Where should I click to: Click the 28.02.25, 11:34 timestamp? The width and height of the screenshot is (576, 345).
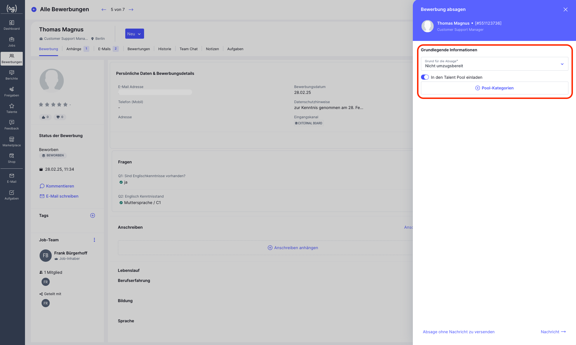[60, 169]
